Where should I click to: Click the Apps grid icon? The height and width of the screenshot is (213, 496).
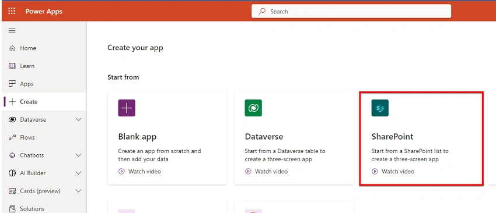pyautogui.click(x=12, y=84)
